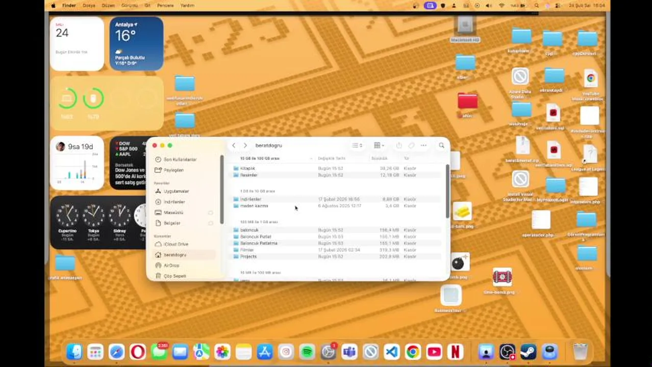Screen dimensions: 652x367
Task: Sort by the Değiştirilme Tarihi column header
Action: [332, 159]
